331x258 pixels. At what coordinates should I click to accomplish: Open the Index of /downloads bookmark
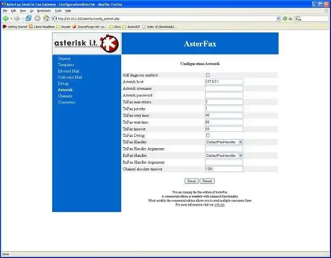pos(160,27)
